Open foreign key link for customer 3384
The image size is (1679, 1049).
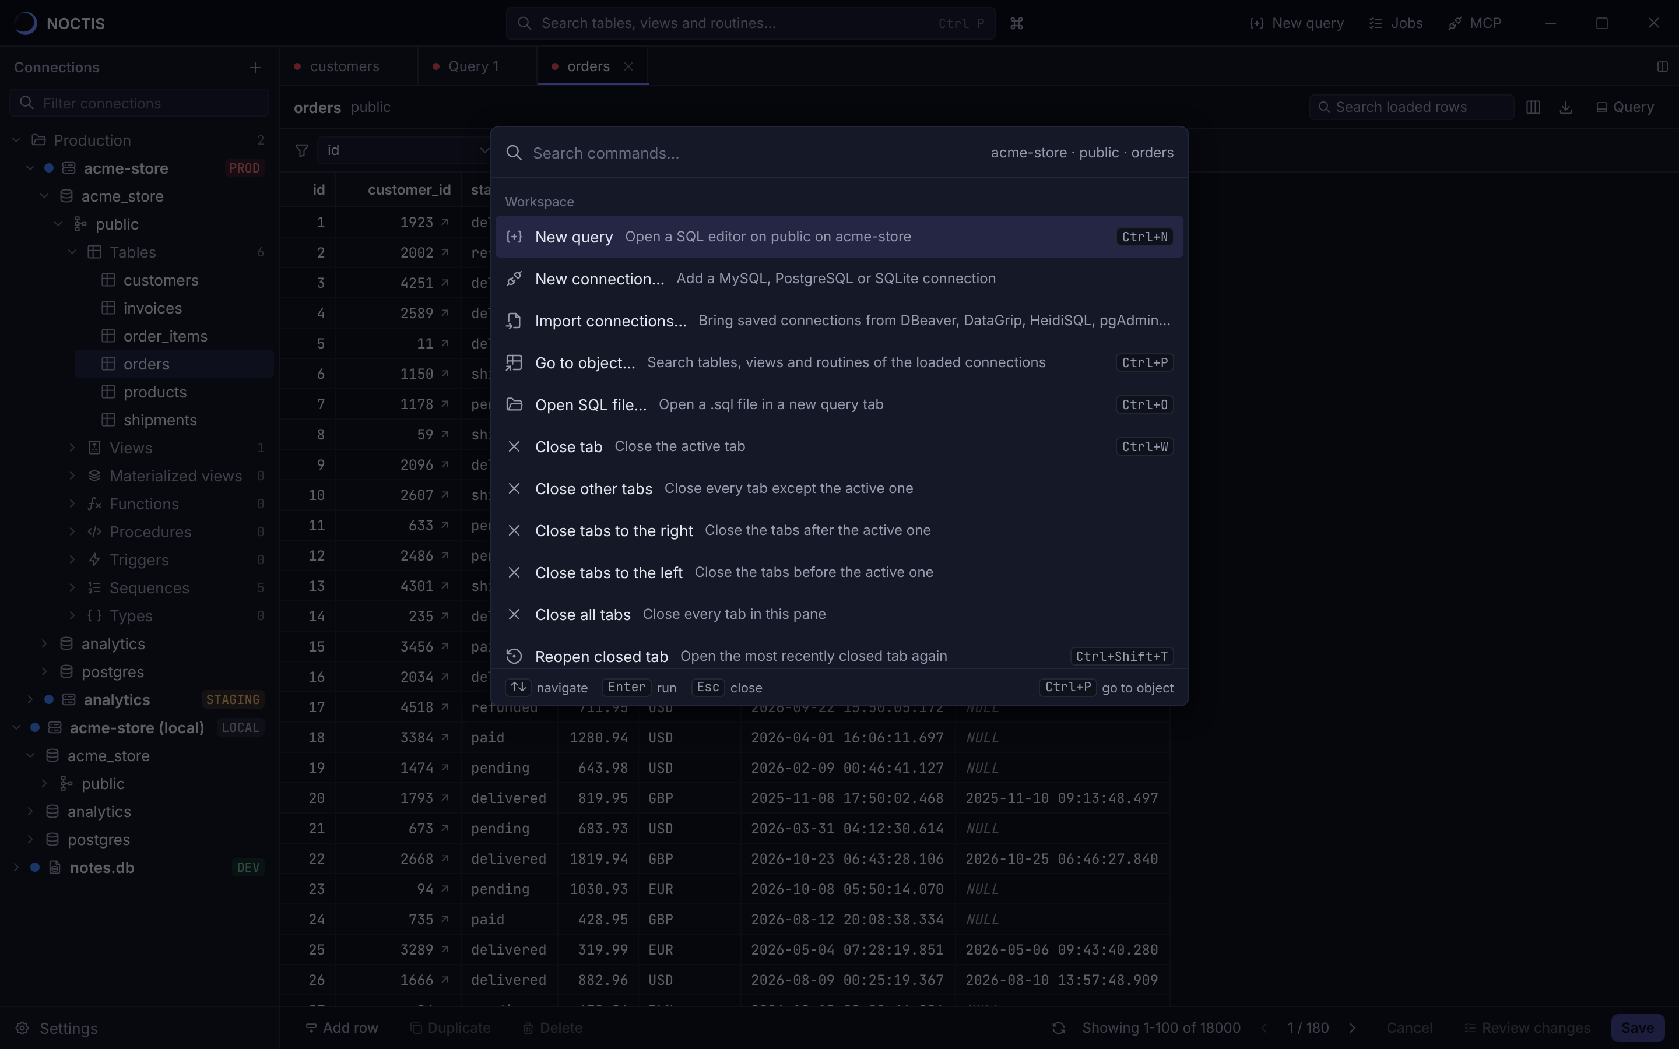(445, 737)
